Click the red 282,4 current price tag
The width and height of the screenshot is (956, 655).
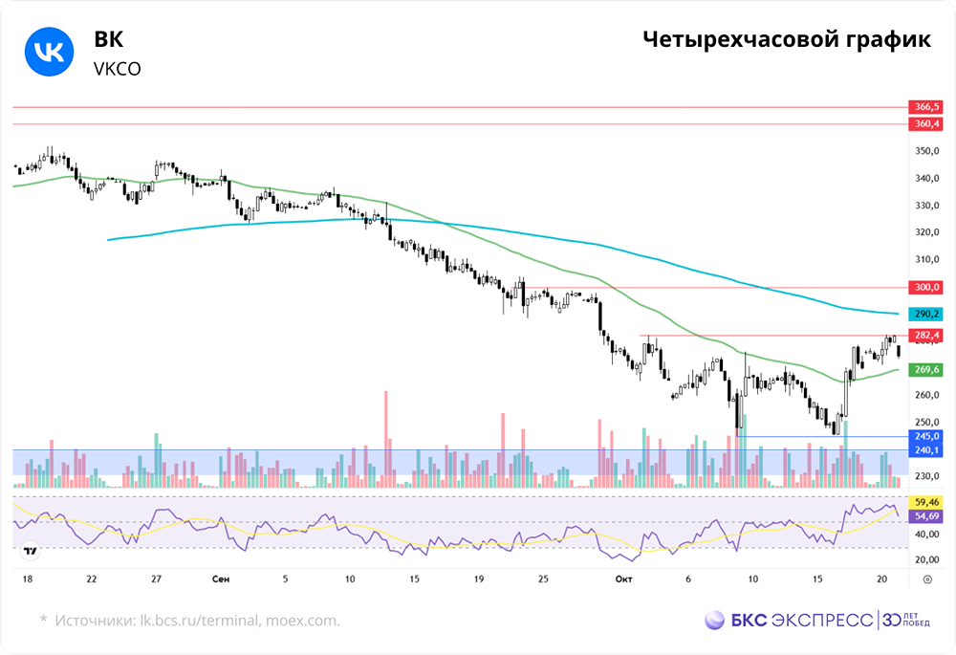(925, 335)
